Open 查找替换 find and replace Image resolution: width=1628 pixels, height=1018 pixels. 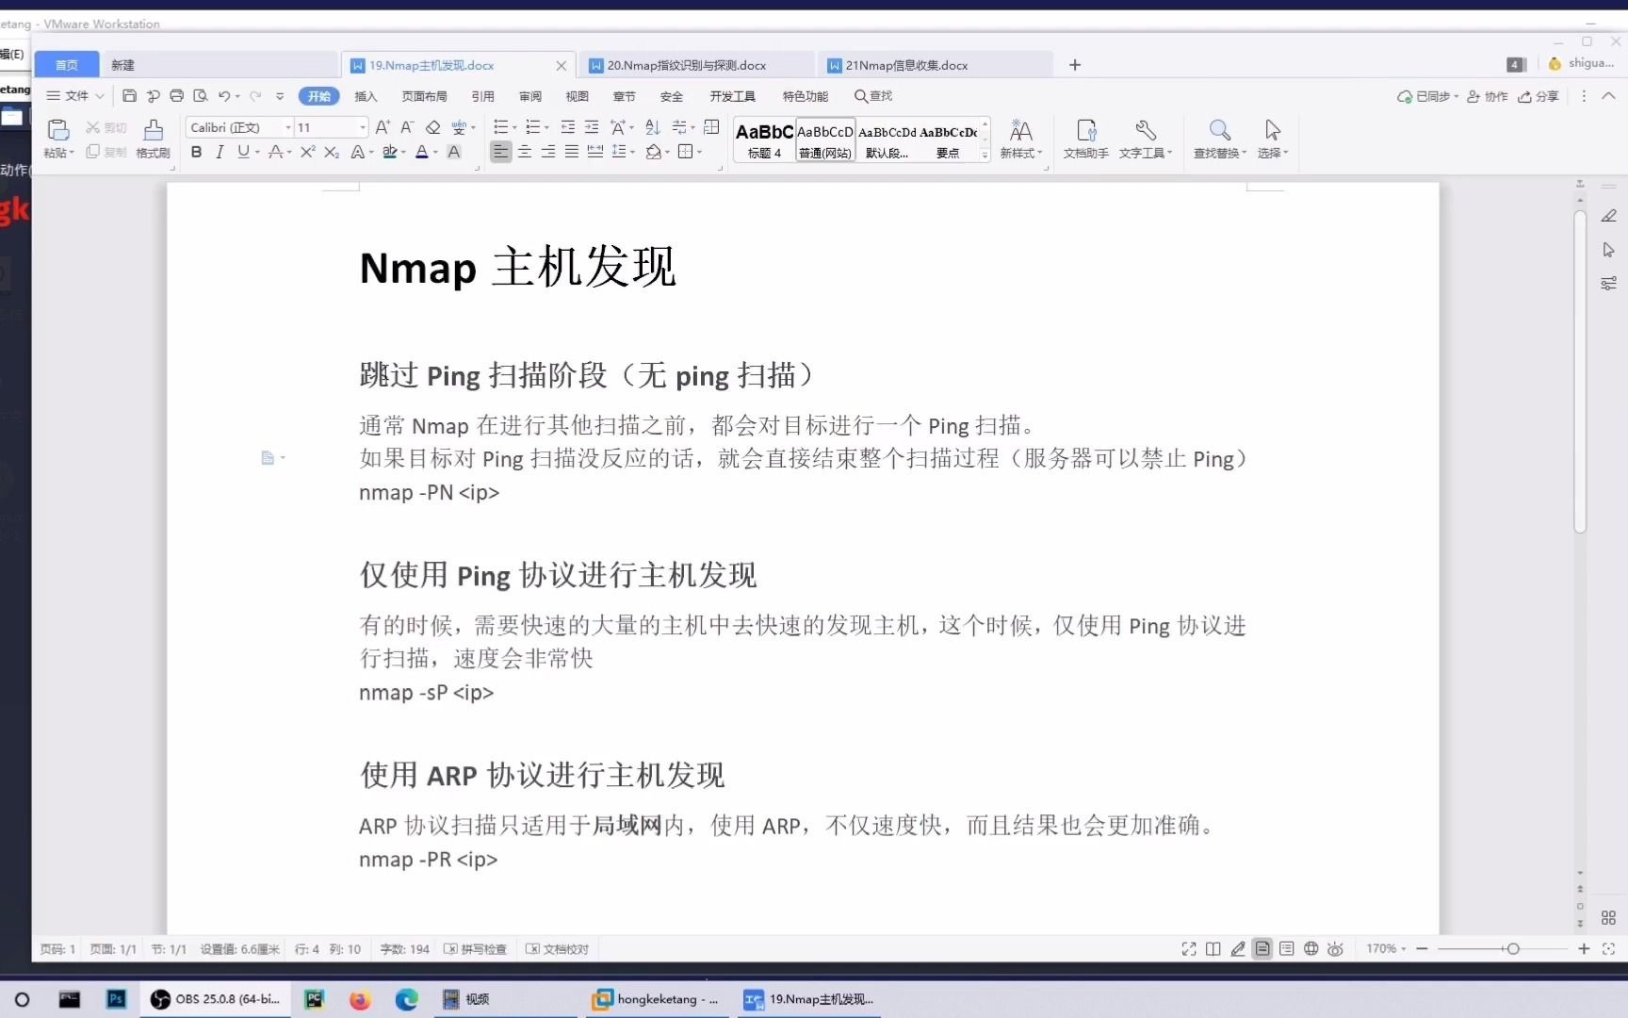coord(1219,139)
